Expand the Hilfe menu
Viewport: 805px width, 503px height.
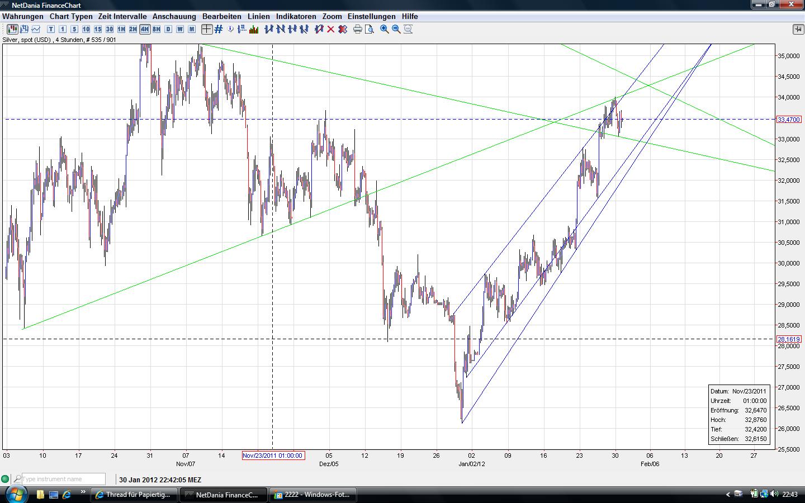point(410,16)
